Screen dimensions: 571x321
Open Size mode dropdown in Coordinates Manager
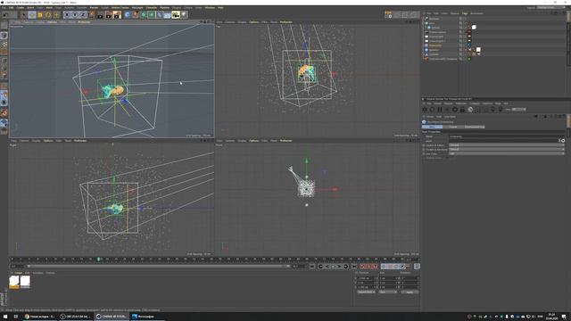coord(388,292)
